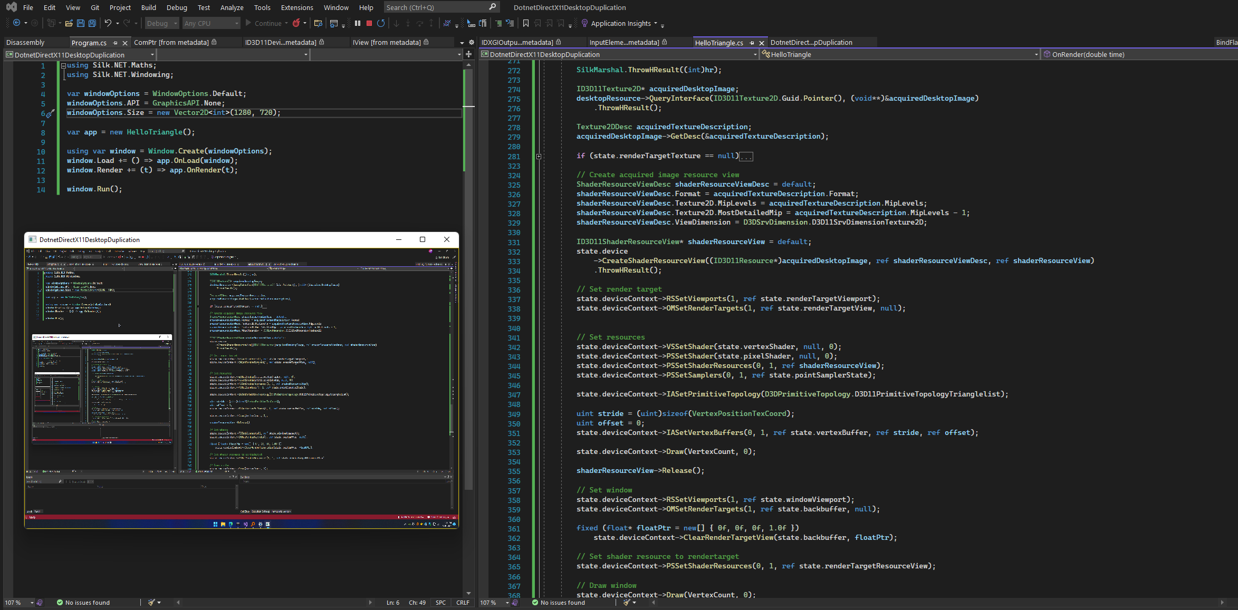This screenshot has height=610, width=1238.
Task: Maximize the DotnetDirectX11DesktopDuplication preview window
Action: (422, 239)
